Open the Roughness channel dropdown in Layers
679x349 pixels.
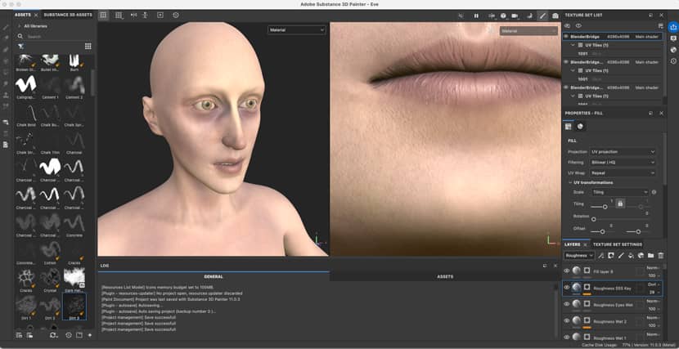pos(579,256)
